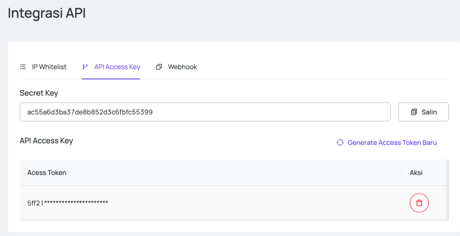This screenshot has height=236, width=460.
Task: Click the branch icon on API Access Key tab
Action: coord(85,67)
